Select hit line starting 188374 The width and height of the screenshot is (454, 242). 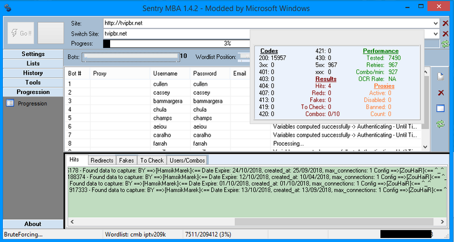257,177
